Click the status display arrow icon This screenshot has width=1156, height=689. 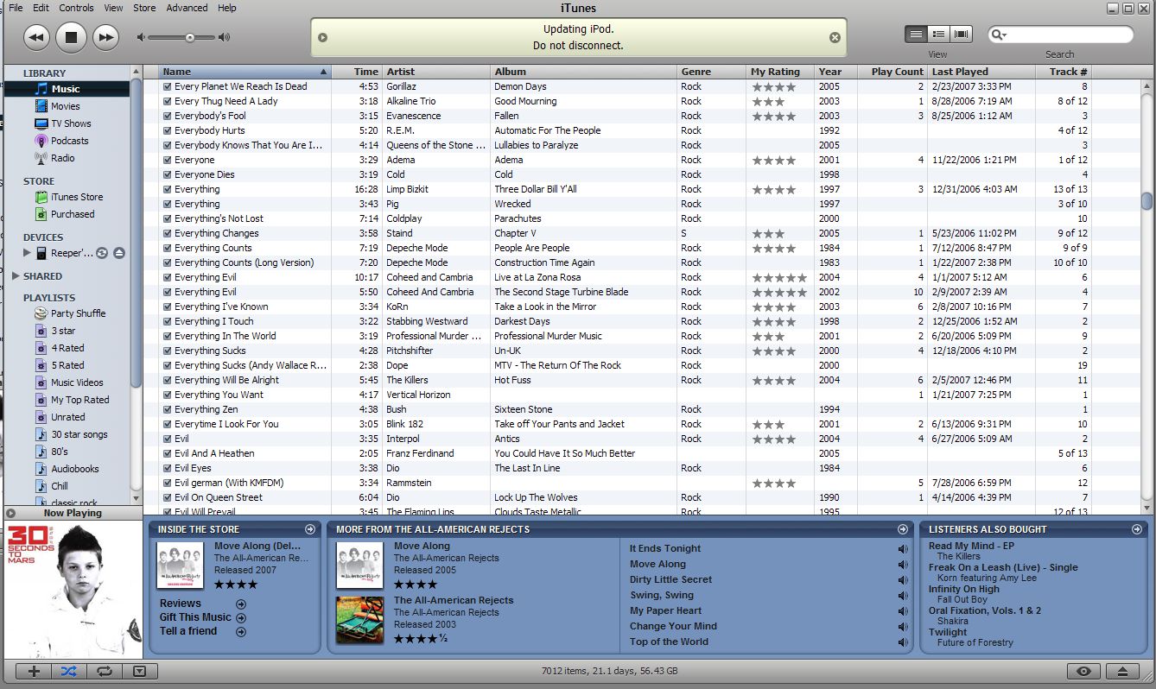[322, 37]
